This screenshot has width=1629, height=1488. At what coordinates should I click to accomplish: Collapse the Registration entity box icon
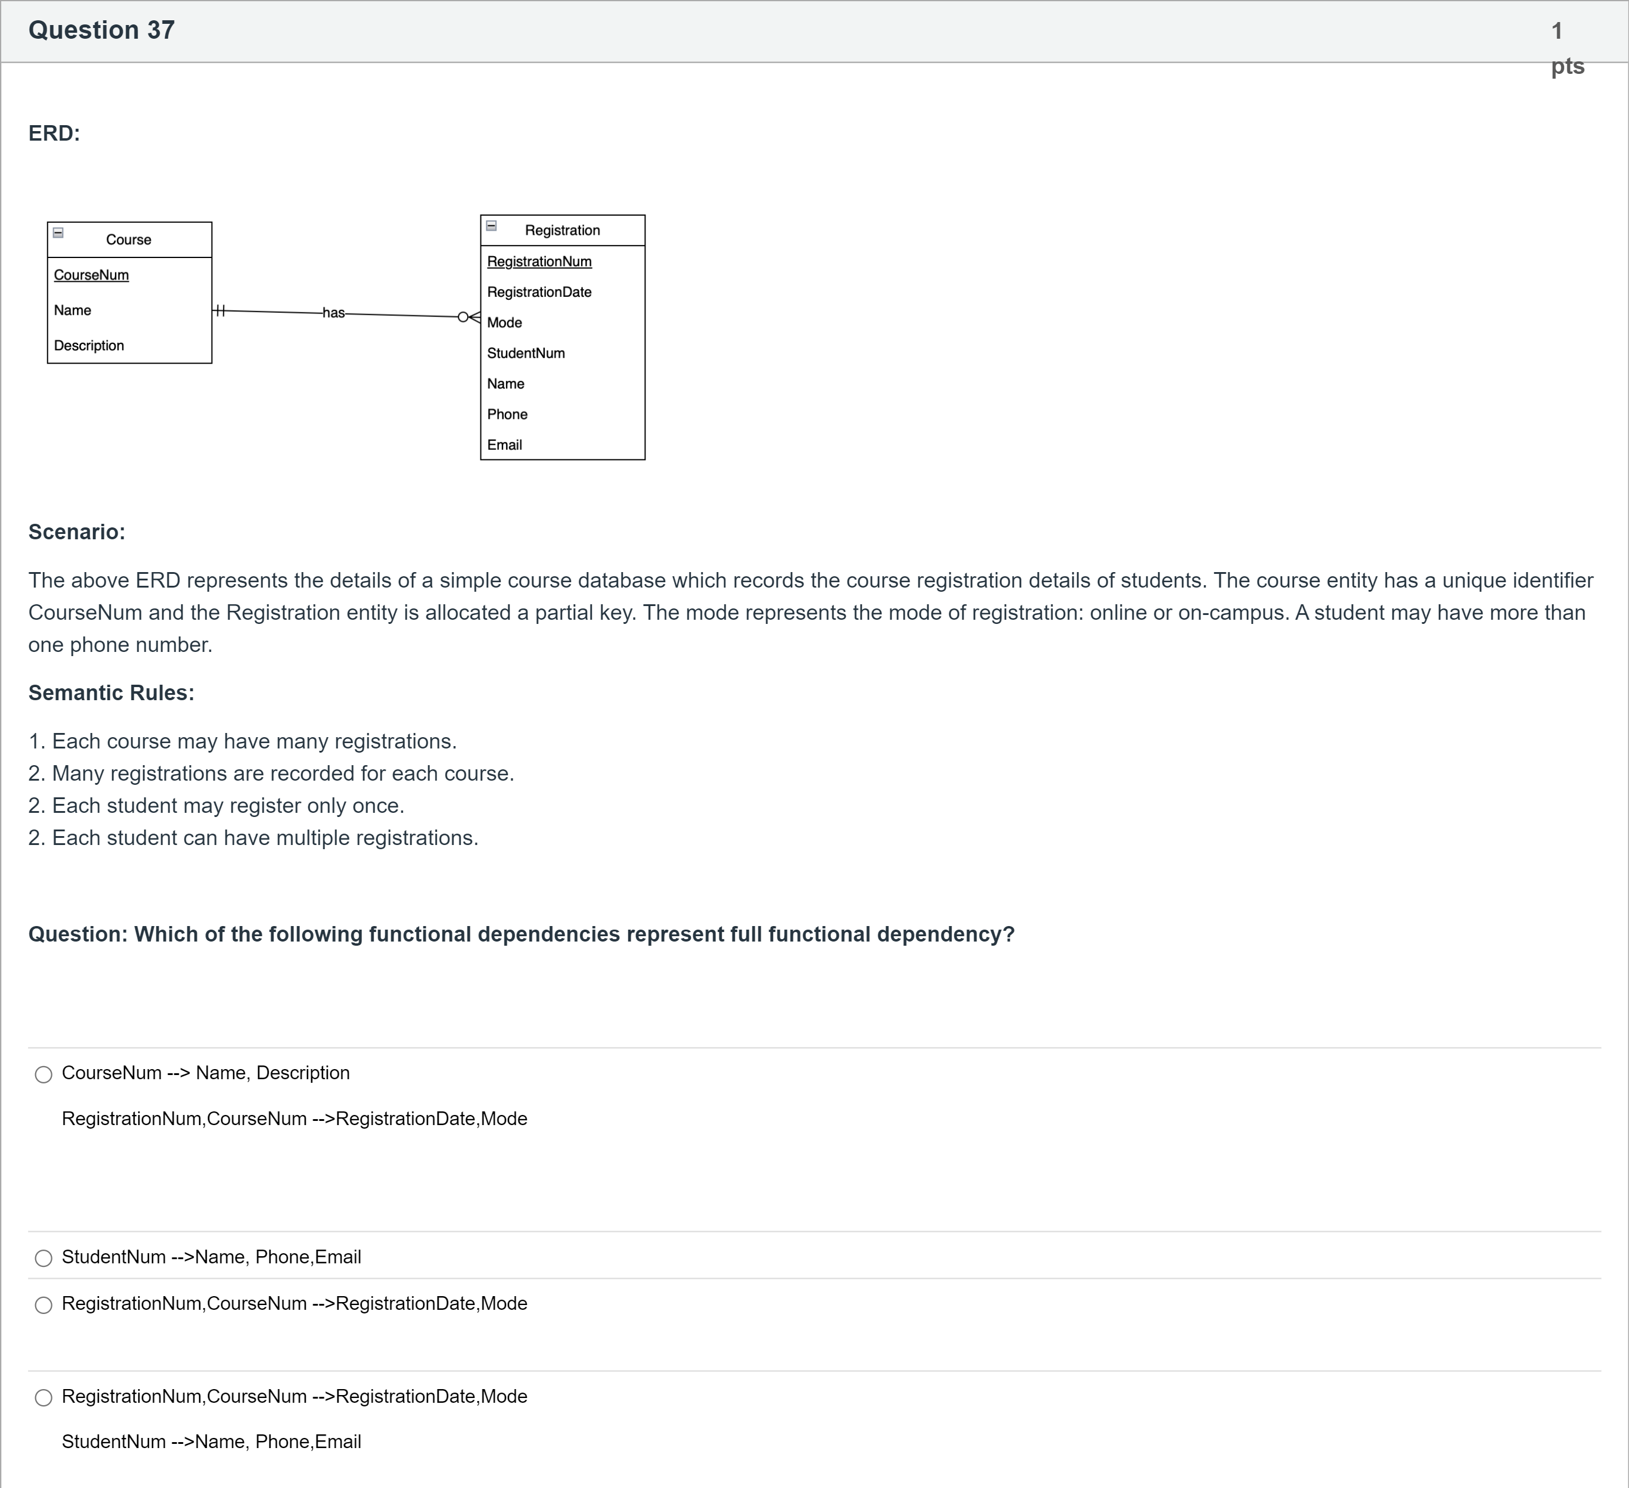(491, 226)
